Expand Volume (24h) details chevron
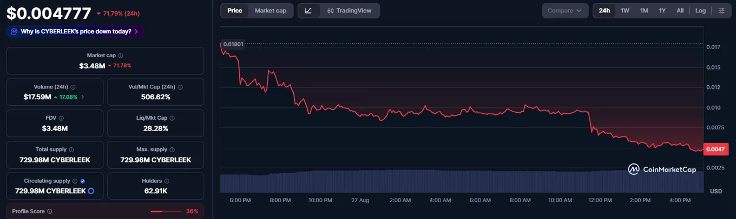The image size is (736, 219). point(83,97)
